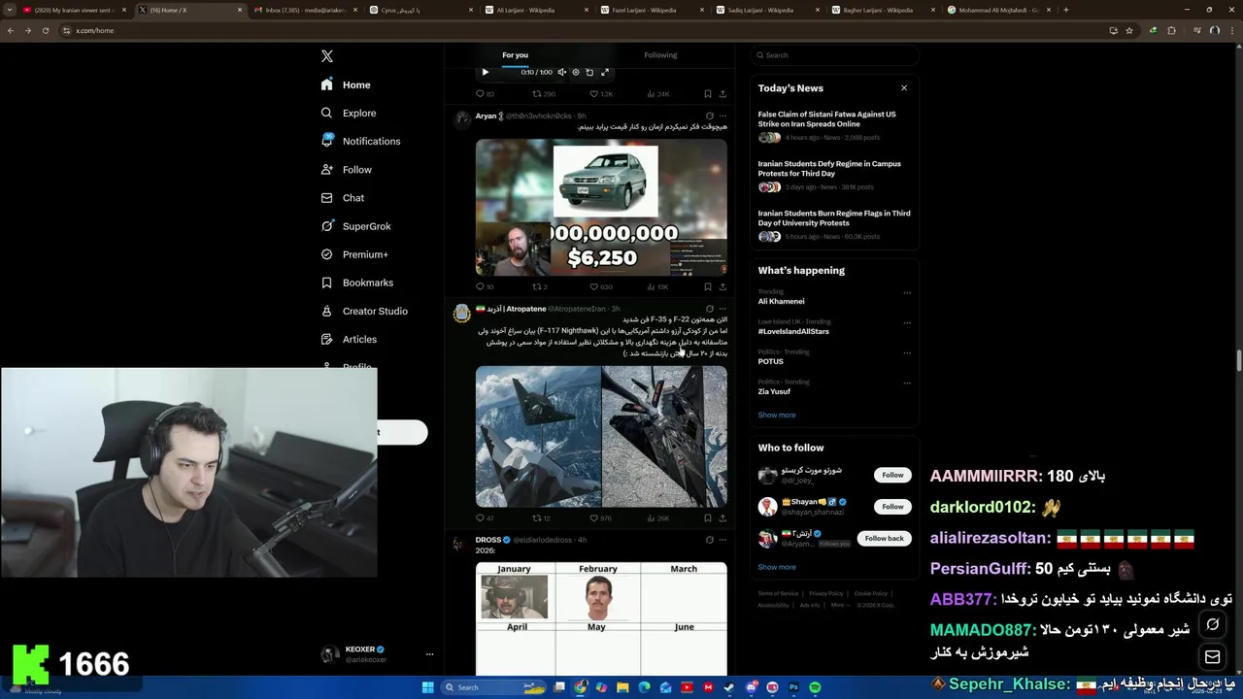Screen dimensions: 1243x699
Task: Open more options for Ali Khamenei trend
Action: pyautogui.click(x=907, y=292)
